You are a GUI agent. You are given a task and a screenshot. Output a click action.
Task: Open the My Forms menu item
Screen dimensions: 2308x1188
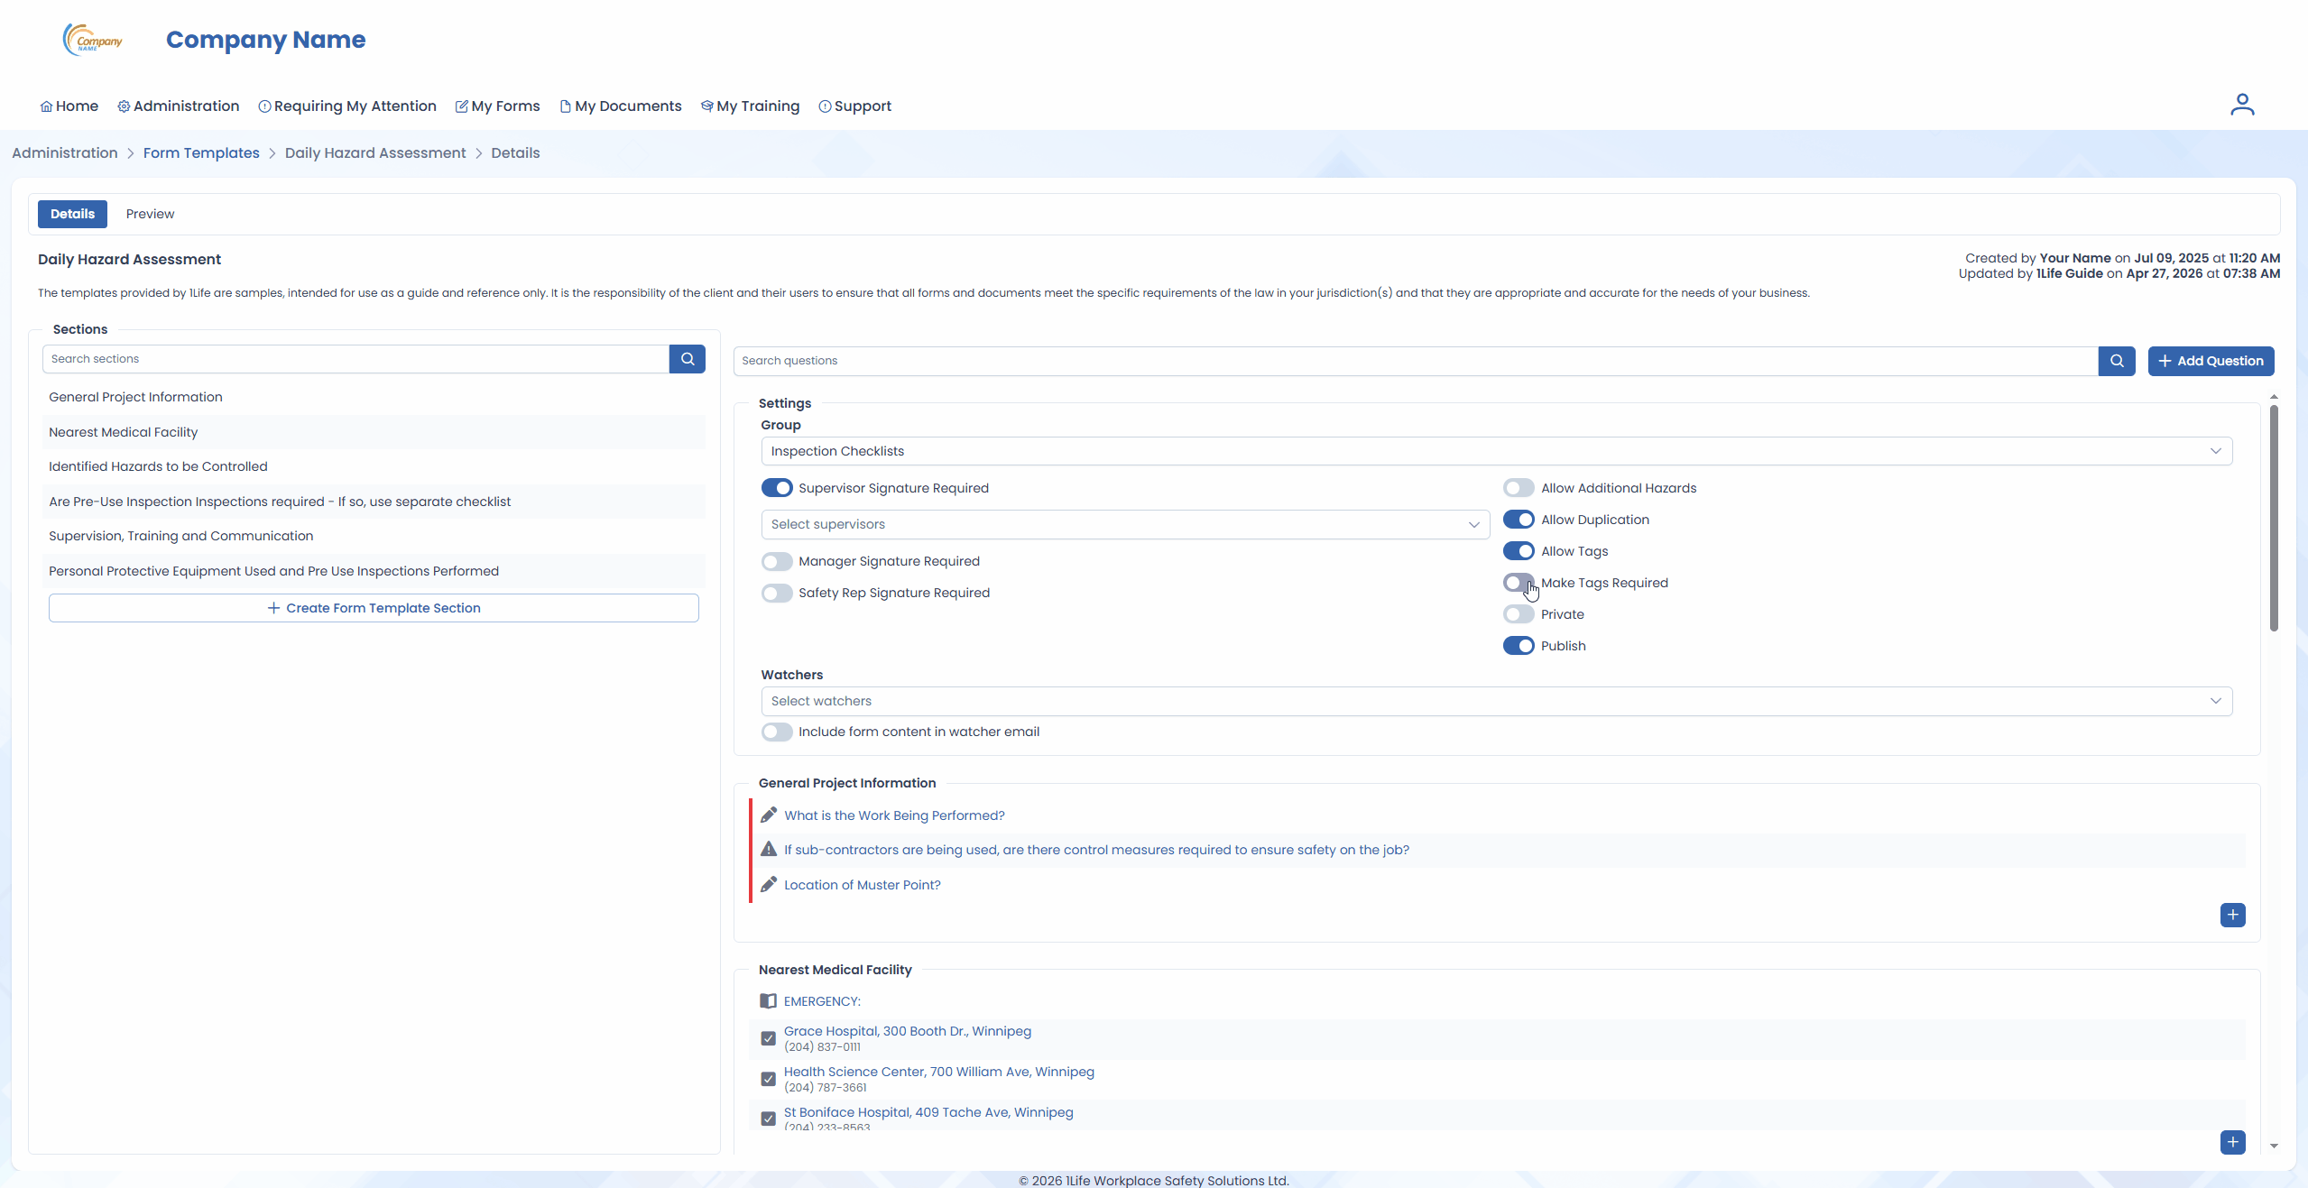pyautogui.click(x=498, y=106)
